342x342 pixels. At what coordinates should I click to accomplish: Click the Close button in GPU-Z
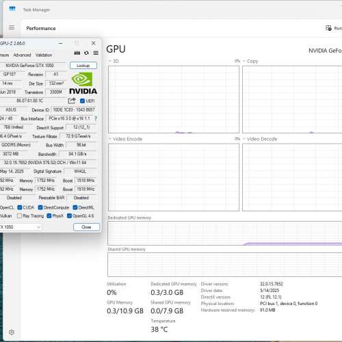(86, 227)
